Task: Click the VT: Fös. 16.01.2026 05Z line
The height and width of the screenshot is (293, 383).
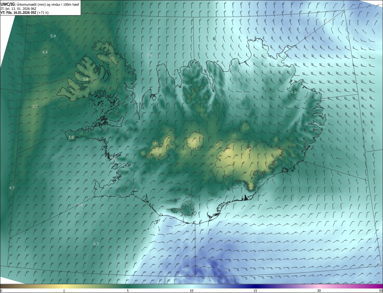Action: [x=25, y=13]
